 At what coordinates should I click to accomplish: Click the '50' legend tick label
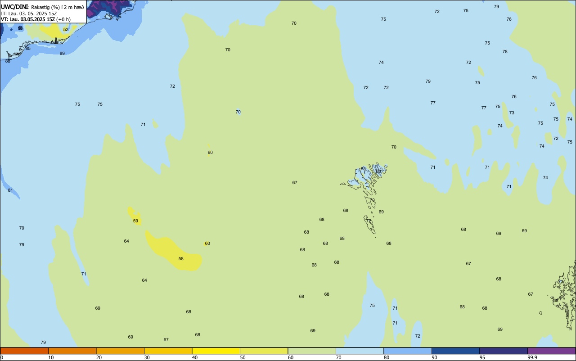243,357
